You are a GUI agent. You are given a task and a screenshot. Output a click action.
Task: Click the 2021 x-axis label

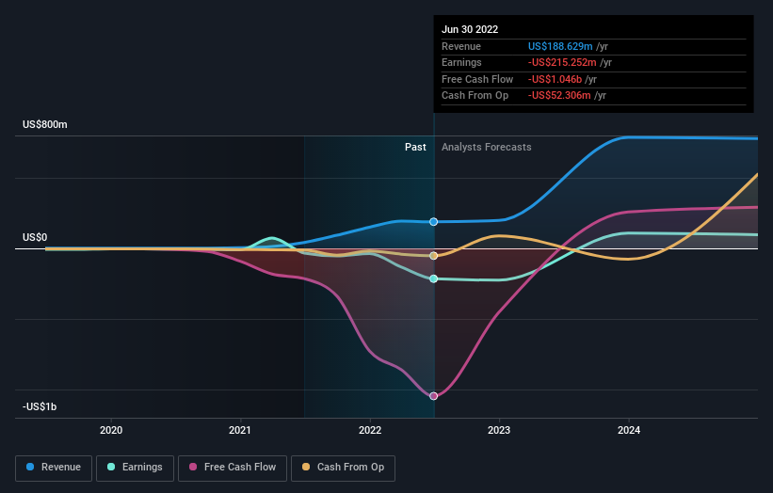240,430
